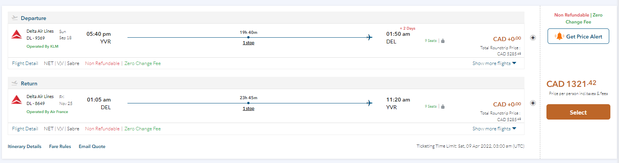Image resolution: width=620 pixels, height=163 pixels.
Task: Expand return flight with plus icon
Action: (533, 103)
